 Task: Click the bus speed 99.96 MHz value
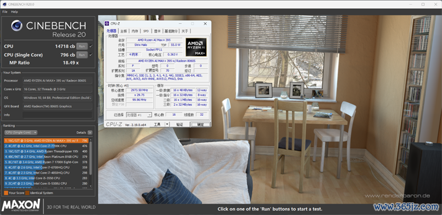pos(139,100)
